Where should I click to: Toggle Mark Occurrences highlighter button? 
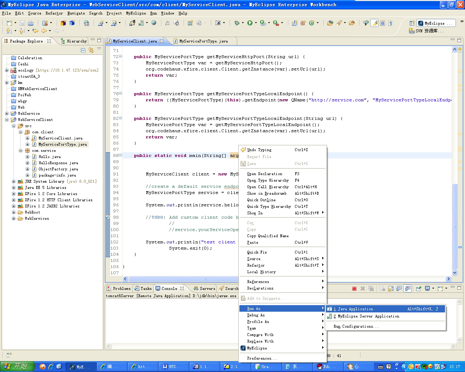pos(374,23)
